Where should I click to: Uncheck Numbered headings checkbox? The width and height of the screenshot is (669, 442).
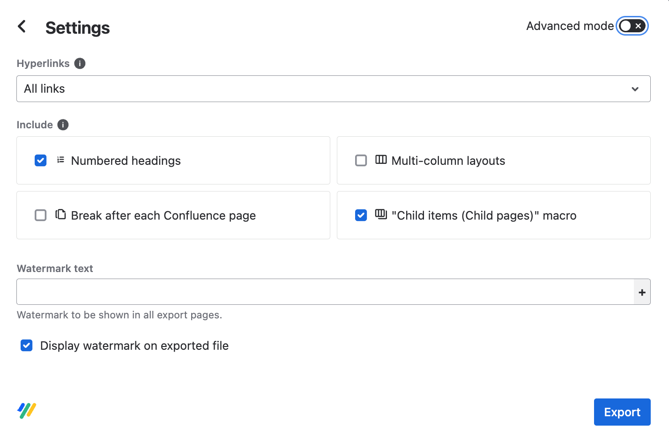pos(41,161)
